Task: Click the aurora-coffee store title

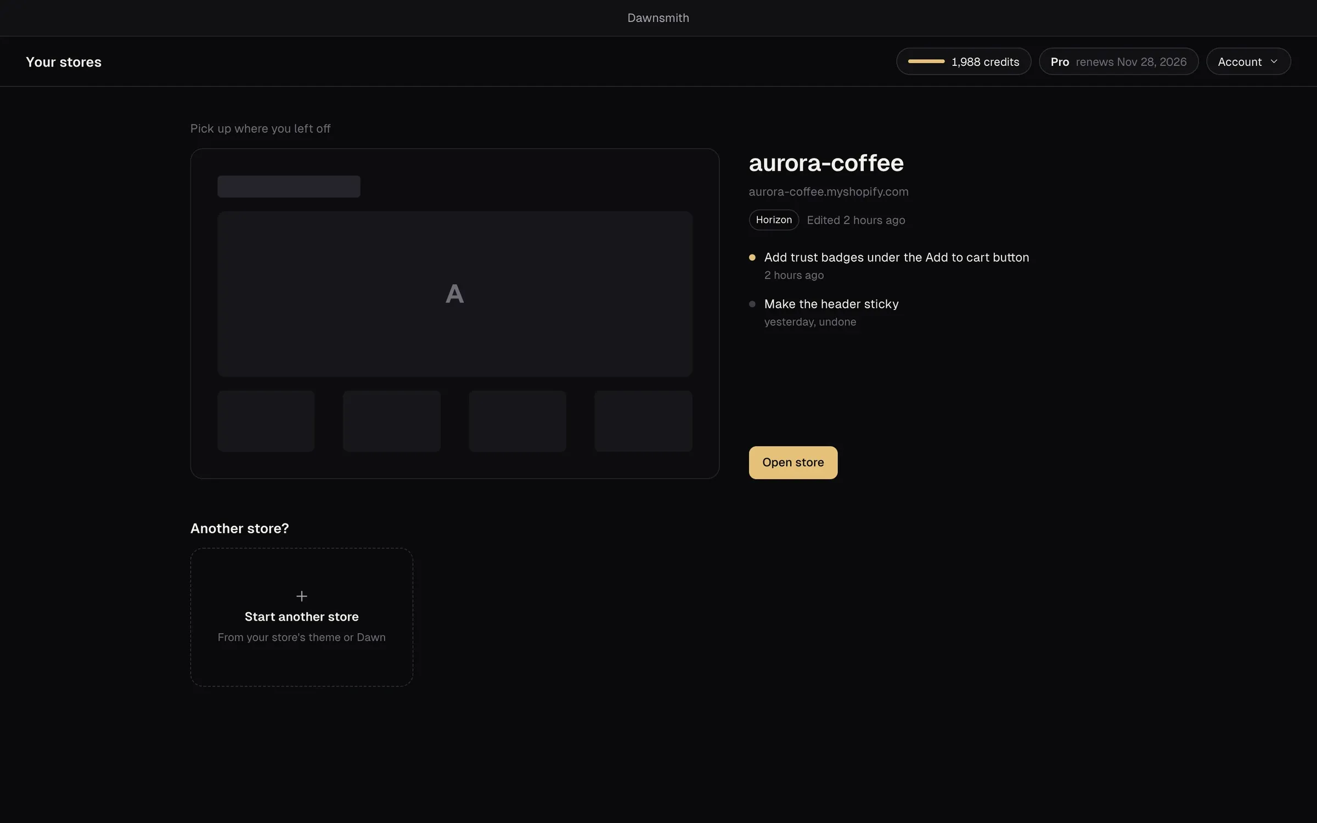Action: [x=826, y=163]
